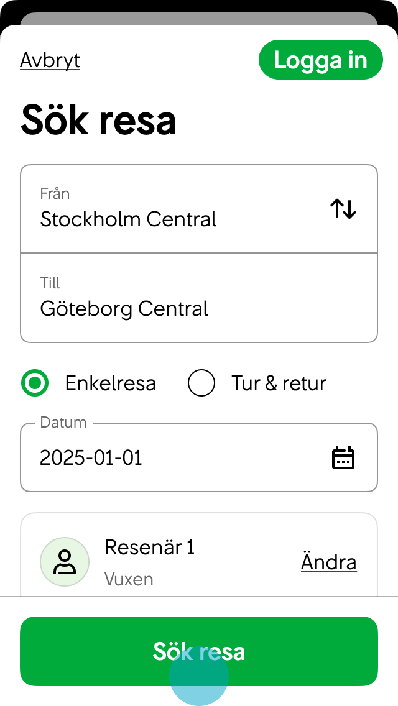The height and width of the screenshot is (706, 398).
Task: Select the Enkelresa radio button
Action: [35, 383]
